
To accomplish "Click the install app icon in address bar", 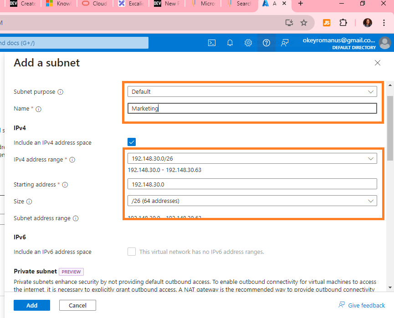I will (x=289, y=23).
